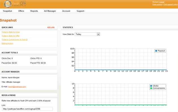Click the Clicks Dec: 0 value
The image size is (178, 112).
7,58
